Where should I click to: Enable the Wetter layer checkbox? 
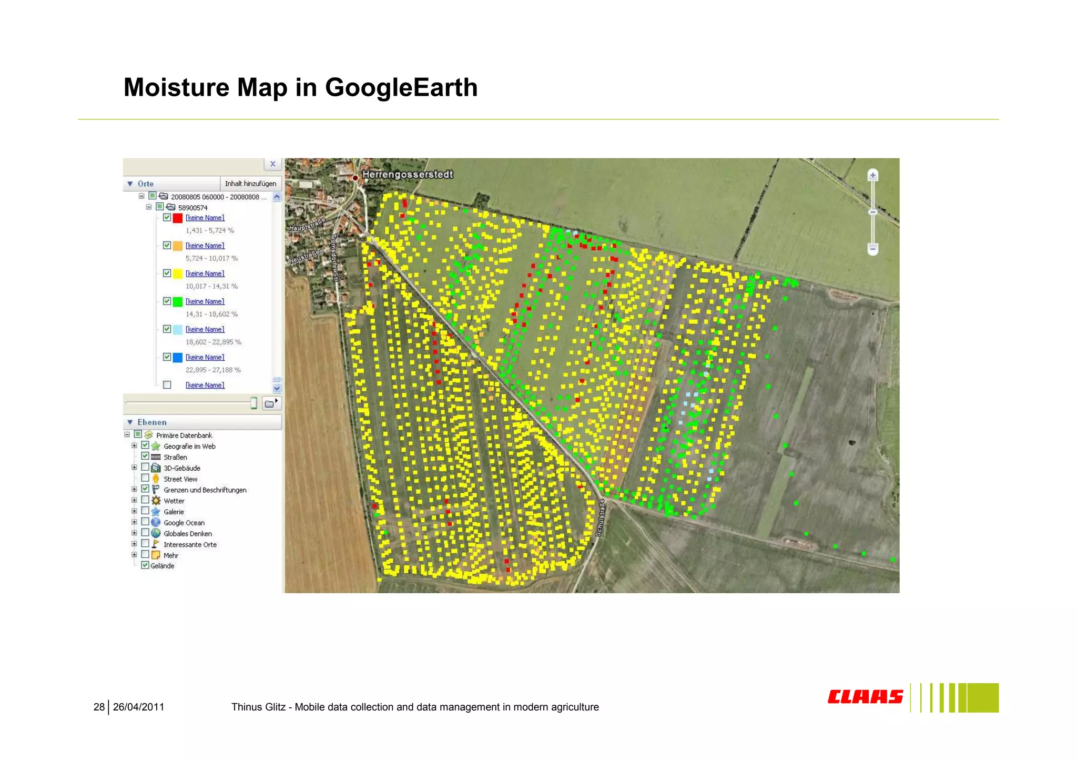(x=145, y=500)
